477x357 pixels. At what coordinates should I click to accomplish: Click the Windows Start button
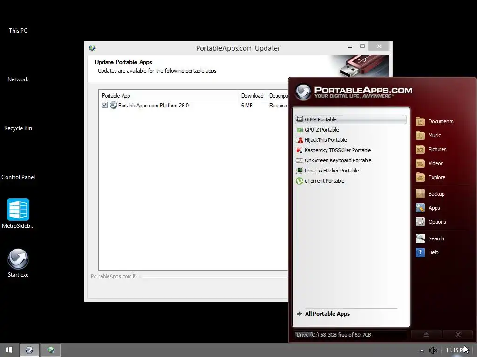(9, 350)
